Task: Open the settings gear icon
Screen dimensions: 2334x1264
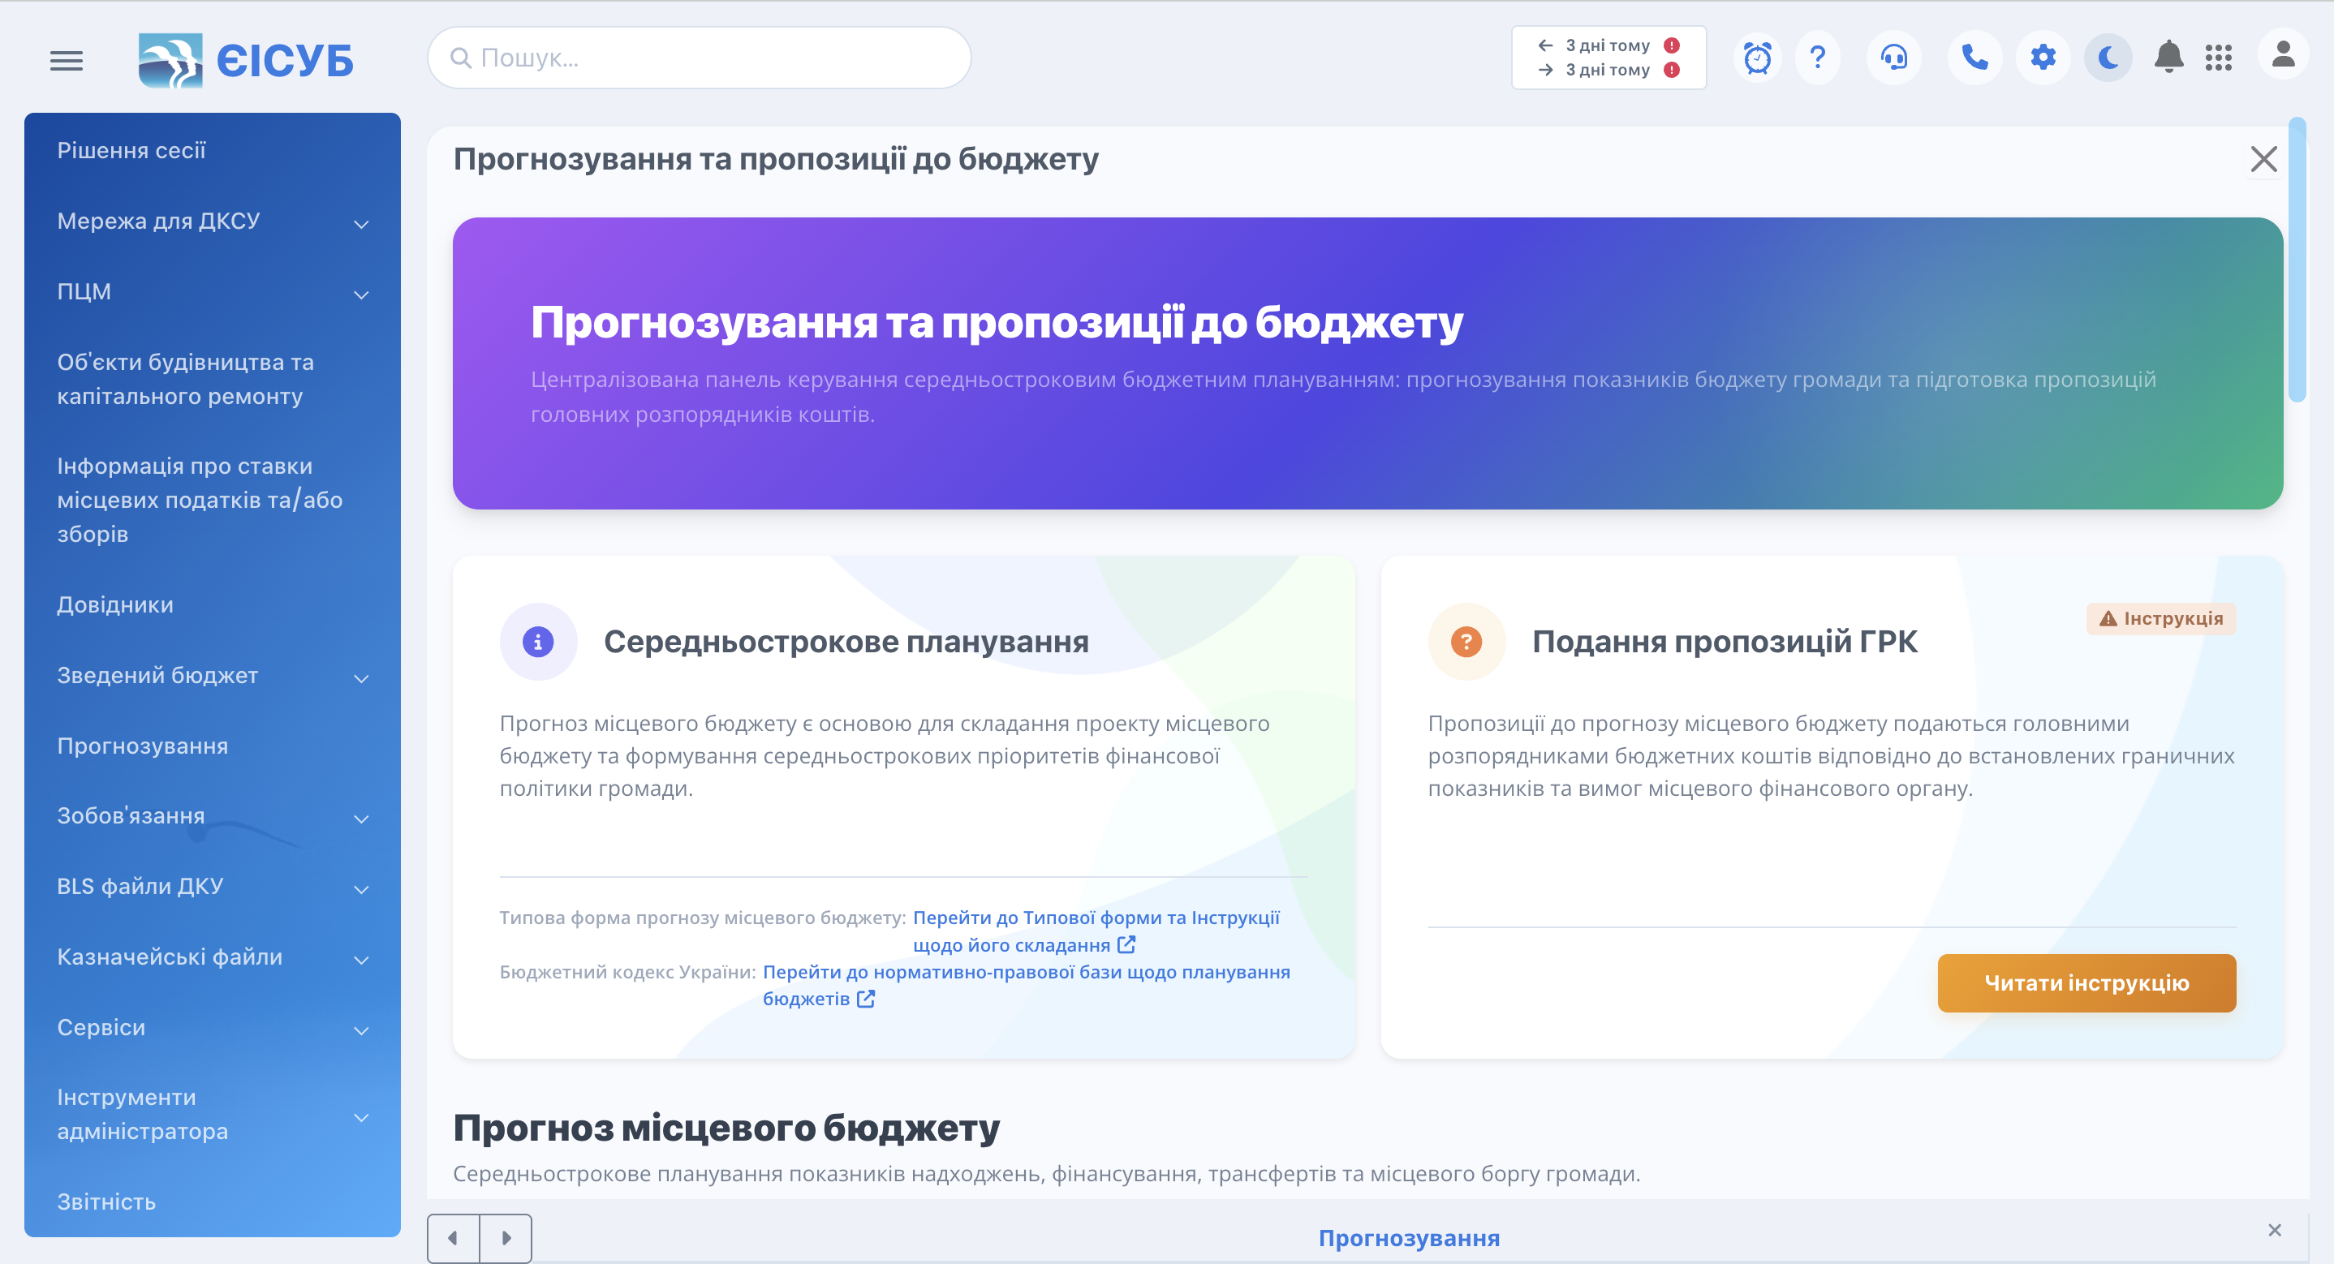Action: pos(2042,58)
